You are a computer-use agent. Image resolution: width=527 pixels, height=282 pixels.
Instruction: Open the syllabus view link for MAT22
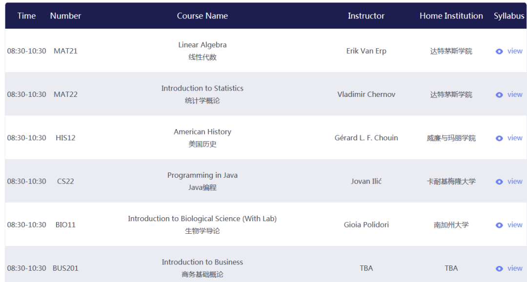tap(515, 94)
